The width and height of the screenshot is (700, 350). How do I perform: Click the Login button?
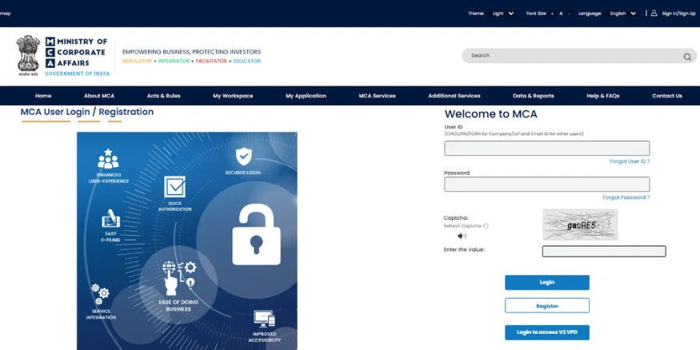(547, 282)
